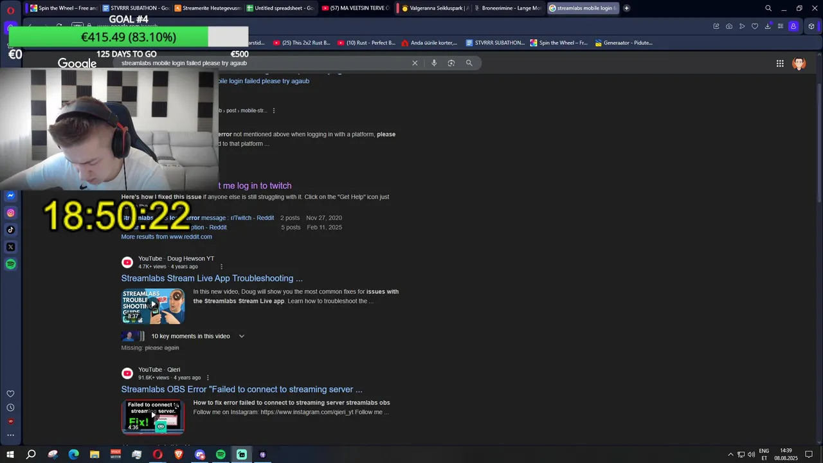The height and width of the screenshot is (463, 823).
Task: Switch to Untitled spreadsheet tab
Action: point(280,8)
